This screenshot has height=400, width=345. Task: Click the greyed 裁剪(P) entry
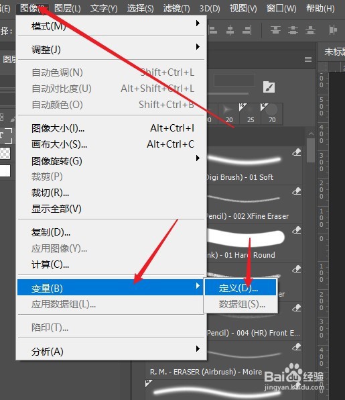(112, 177)
